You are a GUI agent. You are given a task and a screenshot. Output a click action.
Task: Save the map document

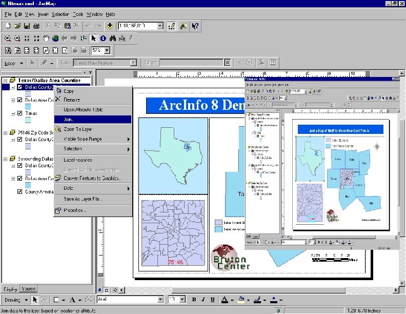point(27,26)
